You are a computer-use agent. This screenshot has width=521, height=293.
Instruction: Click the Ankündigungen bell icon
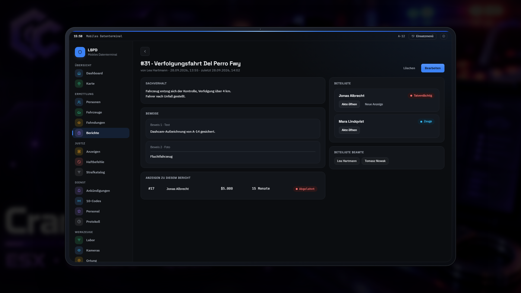coord(79,191)
